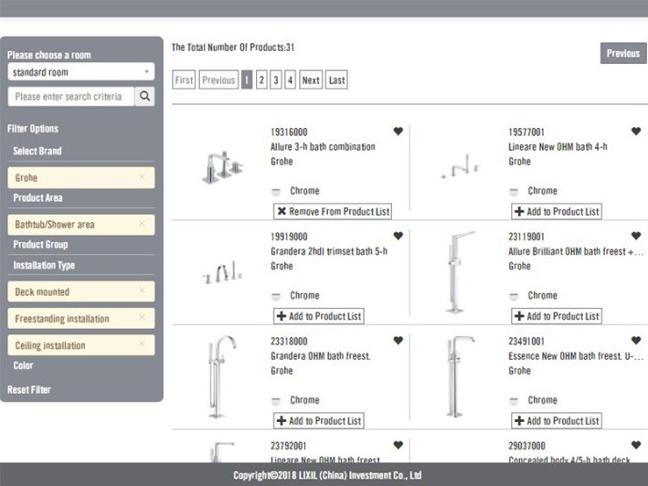Viewport: 648px width, 486px height.
Task: Open Grandera OHM bath freest. thumbnail
Action: (x=221, y=376)
